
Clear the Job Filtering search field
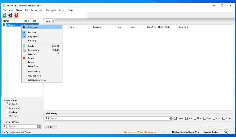(171, 118)
